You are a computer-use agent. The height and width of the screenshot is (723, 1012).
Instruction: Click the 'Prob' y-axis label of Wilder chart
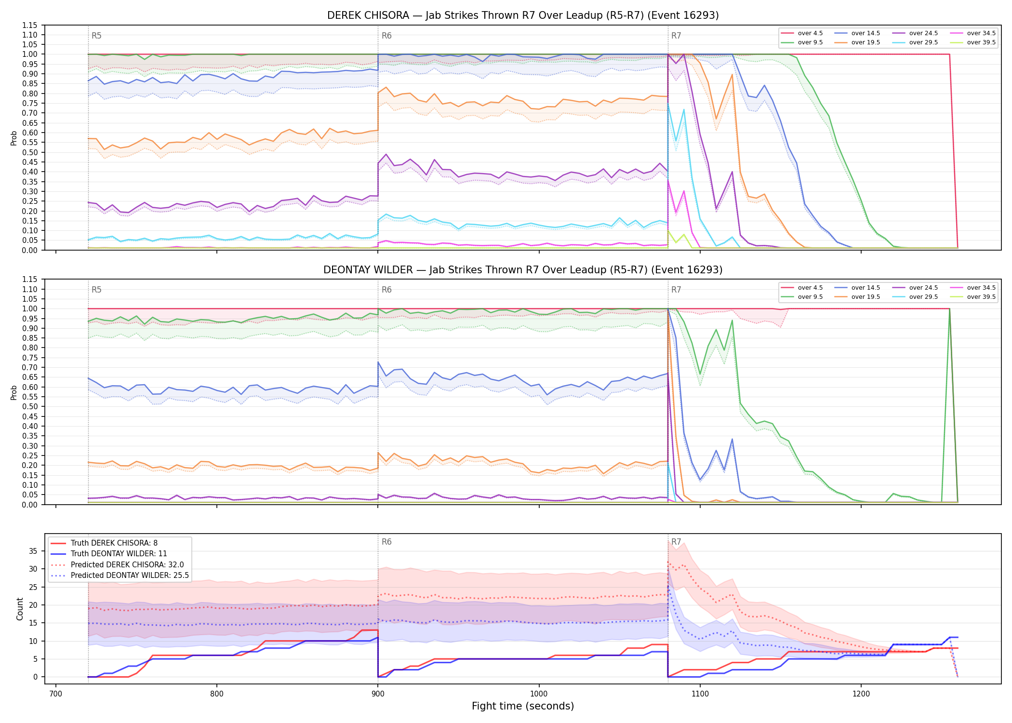click(14, 392)
